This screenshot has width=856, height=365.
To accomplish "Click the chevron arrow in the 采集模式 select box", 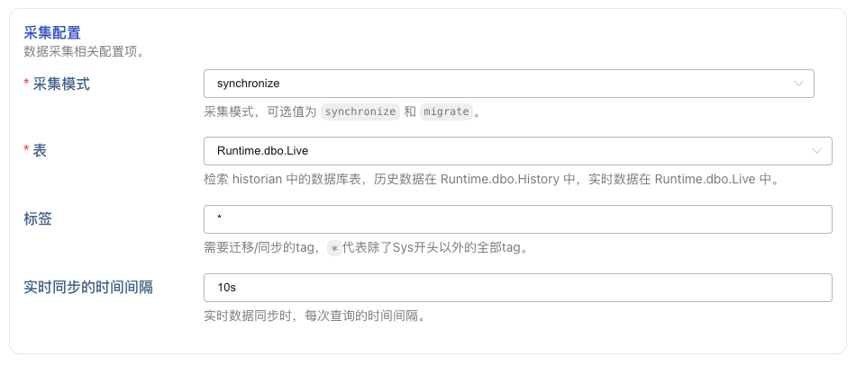I will tap(798, 84).
